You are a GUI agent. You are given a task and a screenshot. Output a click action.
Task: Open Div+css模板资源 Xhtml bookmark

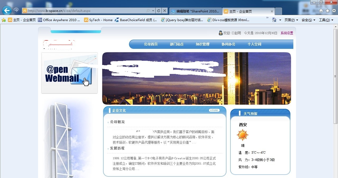tap(228, 20)
